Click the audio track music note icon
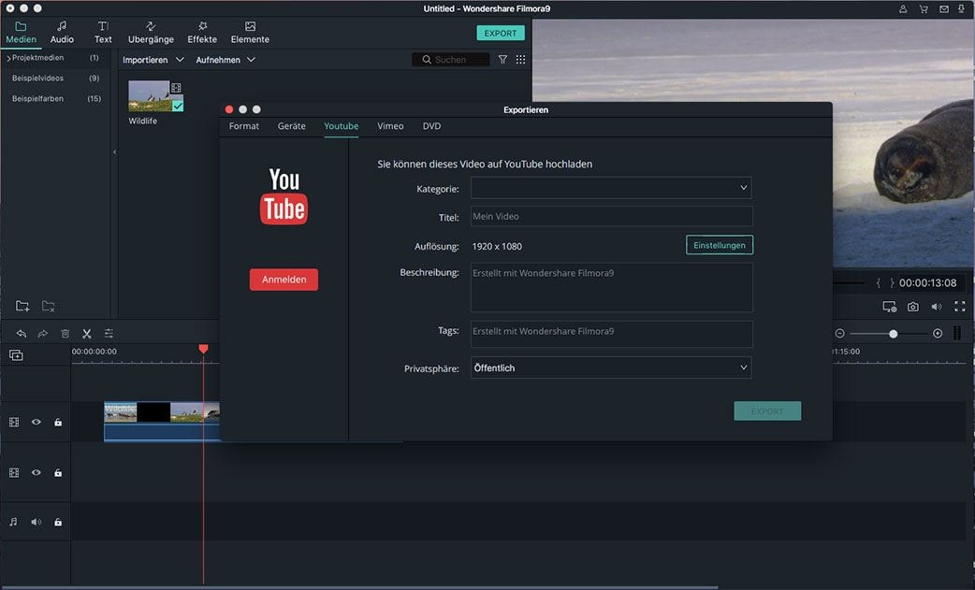Image resolution: width=975 pixels, height=590 pixels. coord(14,523)
